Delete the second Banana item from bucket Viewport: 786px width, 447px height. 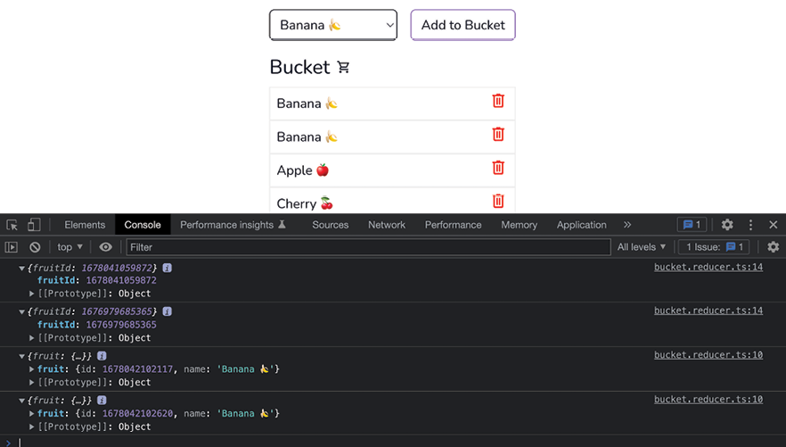point(498,134)
